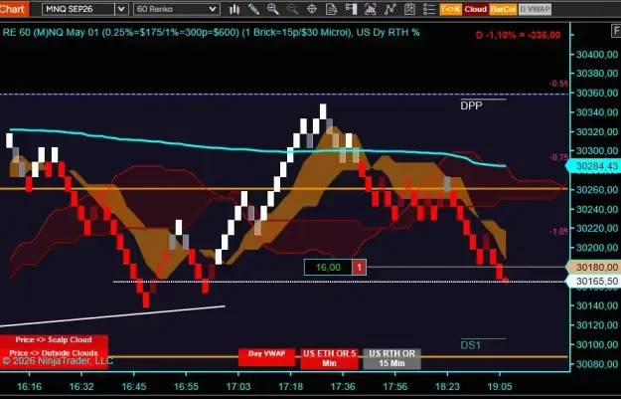The image size is (621, 399).
Task: Open the bar type chart style icon
Action: [234, 9]
